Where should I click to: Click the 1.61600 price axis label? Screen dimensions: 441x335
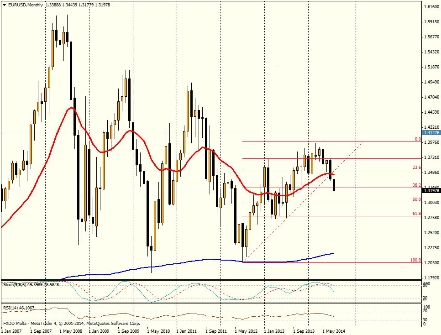[x=431, y=7]
